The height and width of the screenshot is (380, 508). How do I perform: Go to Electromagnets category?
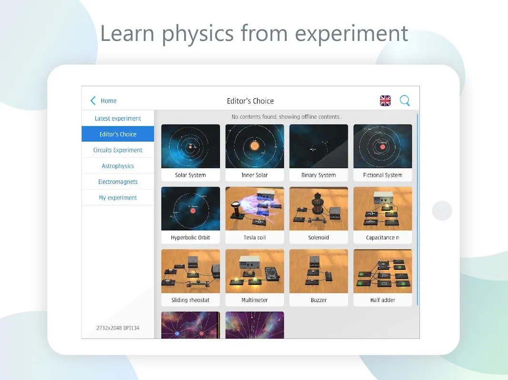118,182
